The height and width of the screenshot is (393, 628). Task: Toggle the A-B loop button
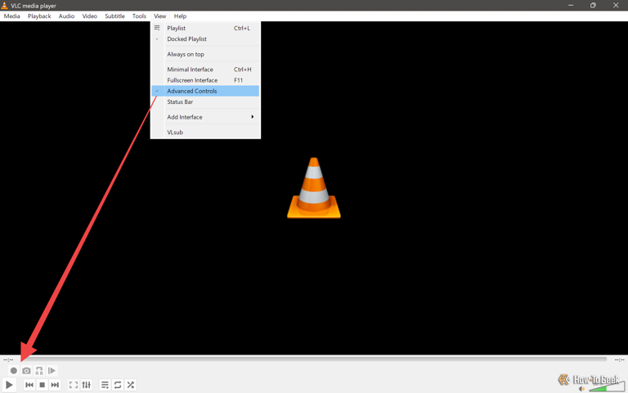pos(39,371)
